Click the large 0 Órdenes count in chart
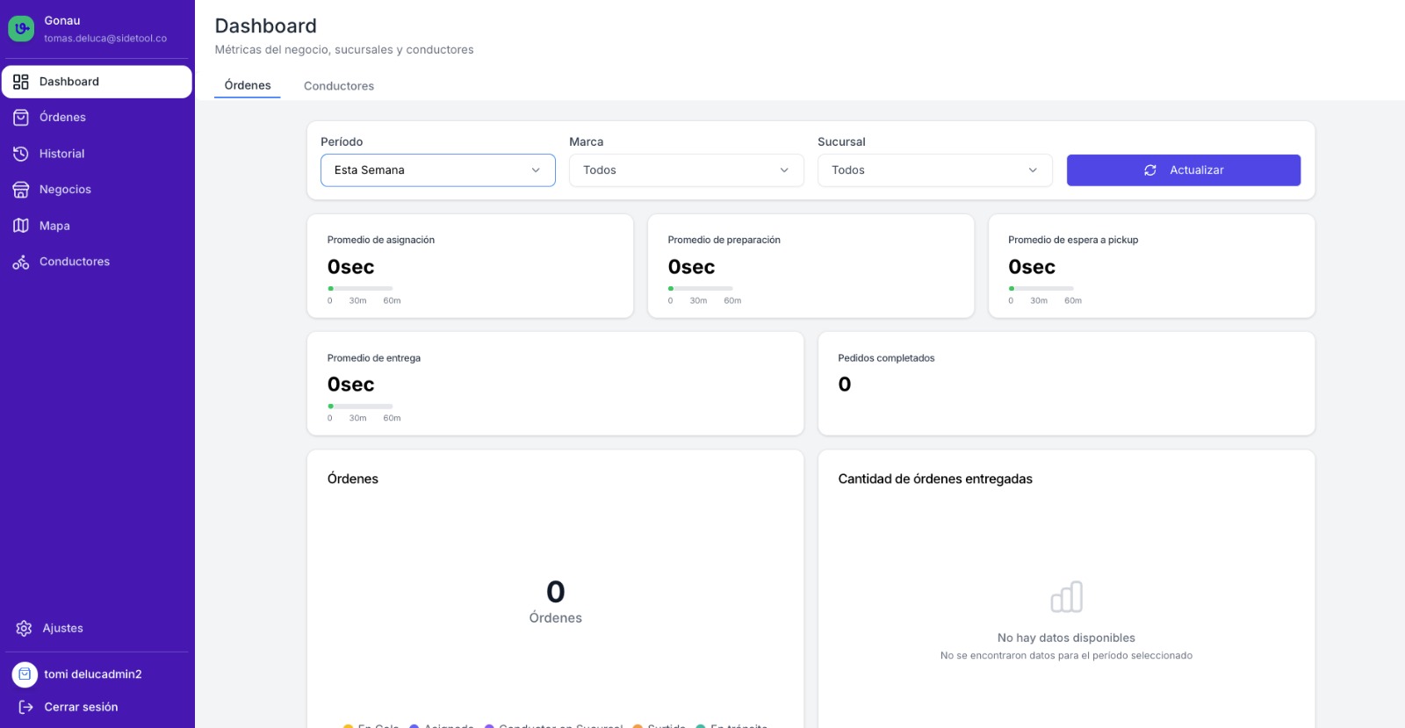 (556, 591)
